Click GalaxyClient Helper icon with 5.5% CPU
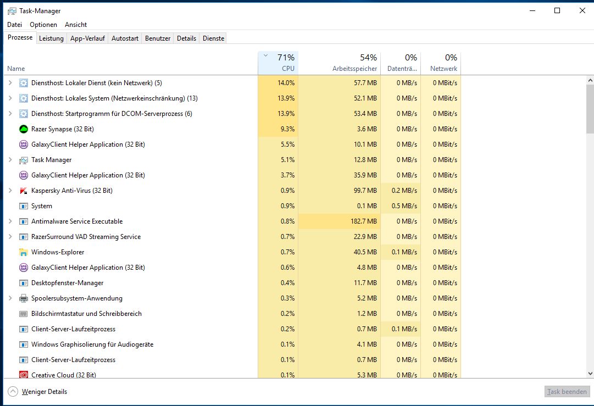This screenshot has height=406, width=594. [24, 144]
